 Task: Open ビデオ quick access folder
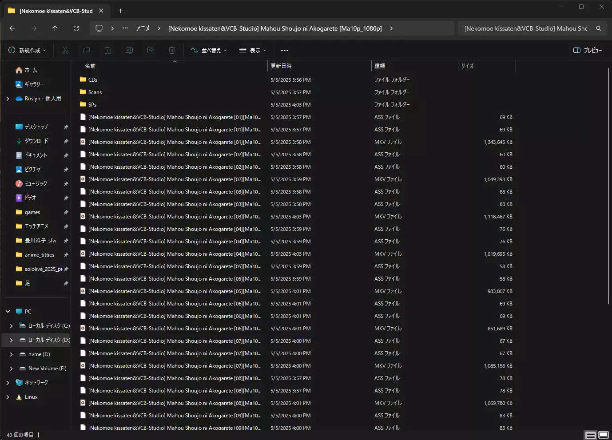[26, 198]
